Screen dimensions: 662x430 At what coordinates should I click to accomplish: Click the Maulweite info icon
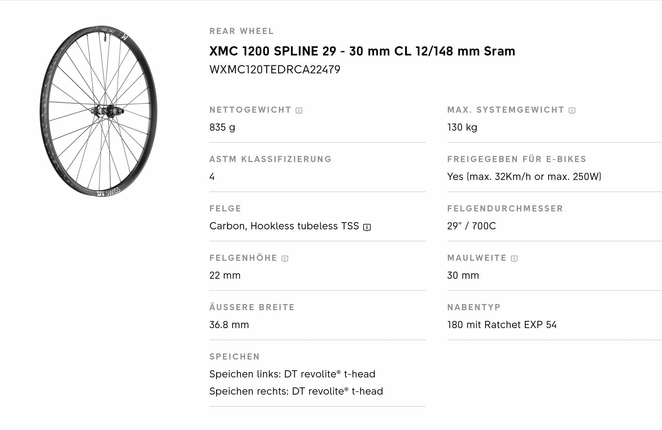514,259
